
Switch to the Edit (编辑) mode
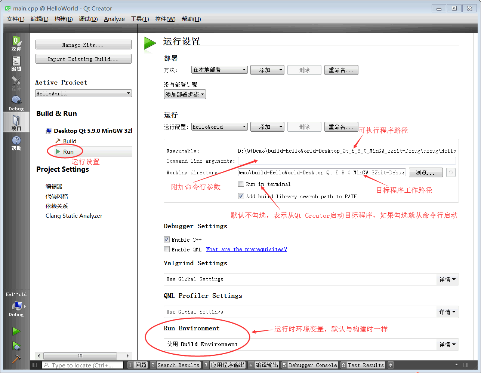tap(16, 64)
